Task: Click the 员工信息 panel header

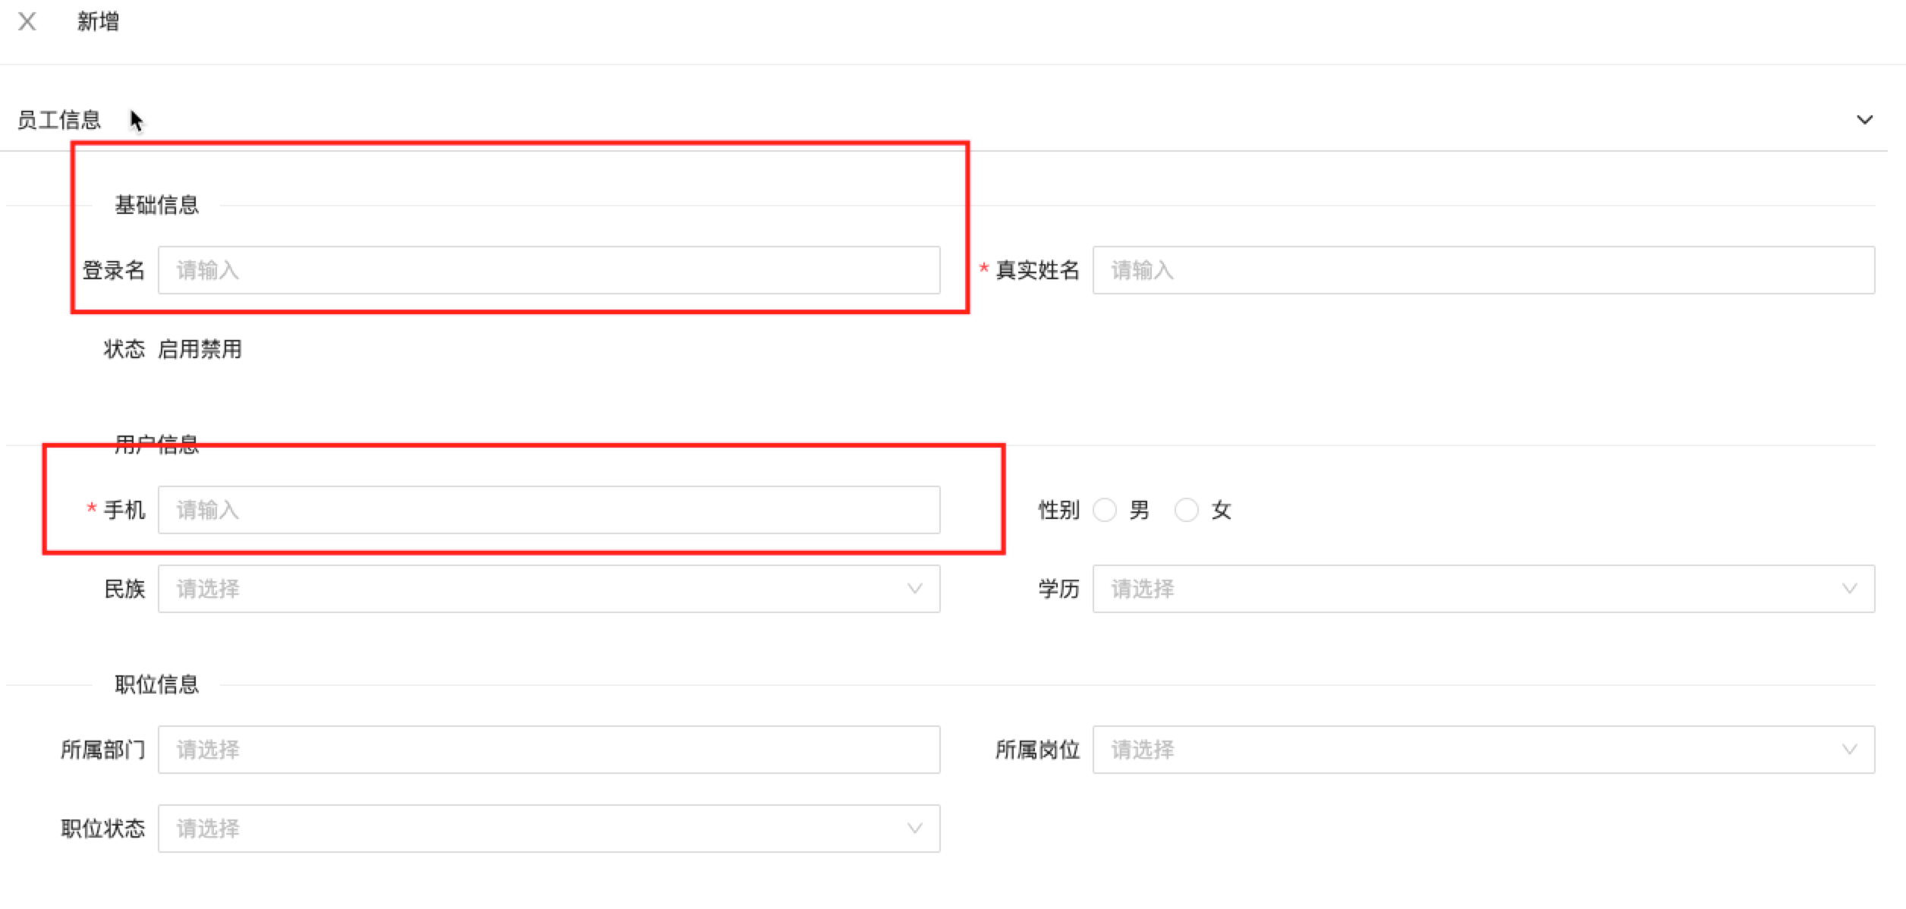Action: tap(59, 120)
